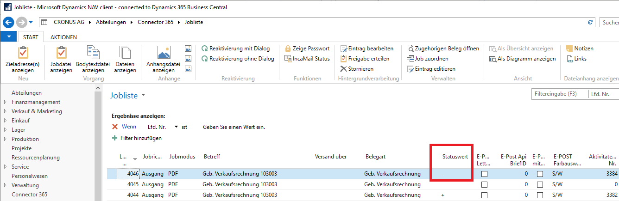This screenshot has height=201, width=619.
Task: Click Zeige Passwort lock icon
Action: click(x=288, y=49)
